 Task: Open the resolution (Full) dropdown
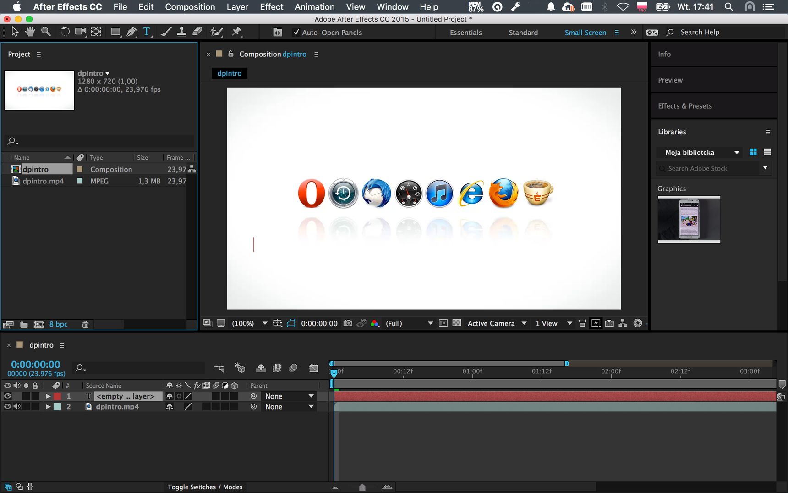coord(409,323)
